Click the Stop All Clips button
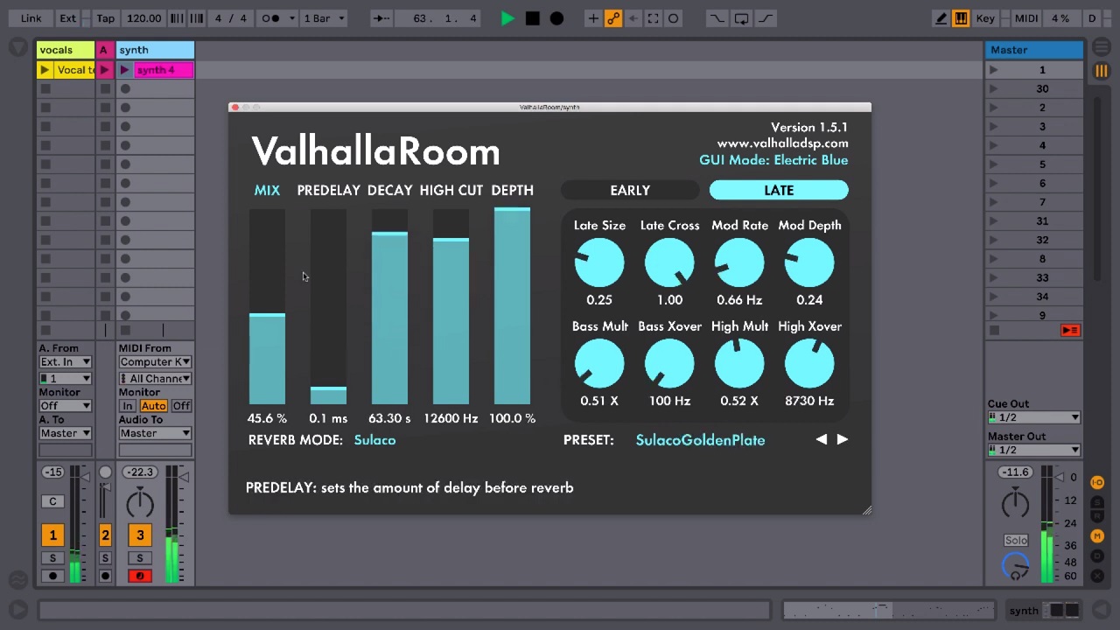1120x630 pixels. [1069, 330]
